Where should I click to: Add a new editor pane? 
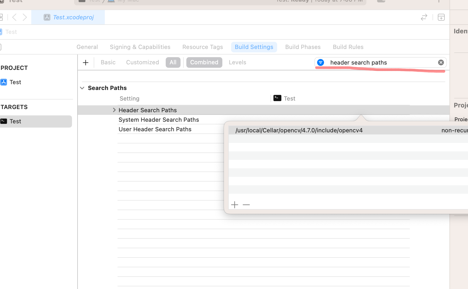(441, 17)
